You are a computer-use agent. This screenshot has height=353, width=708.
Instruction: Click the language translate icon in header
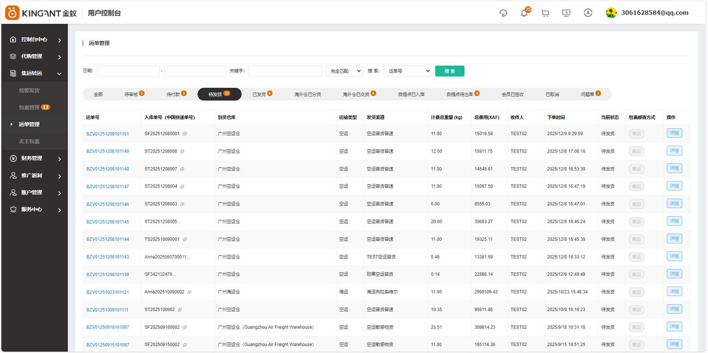click(588, 13)
